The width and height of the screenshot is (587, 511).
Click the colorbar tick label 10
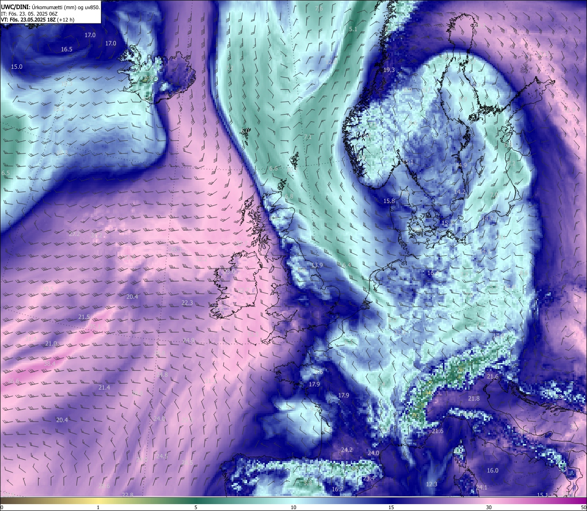pos(293,507)
